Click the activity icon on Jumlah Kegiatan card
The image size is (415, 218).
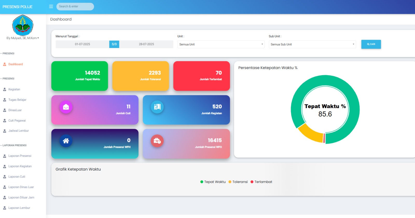[x=157, y=107]
